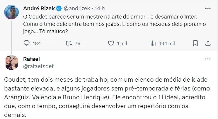Open the tweet text starting with 'O Coudet parece'

(x=115, y=24)
